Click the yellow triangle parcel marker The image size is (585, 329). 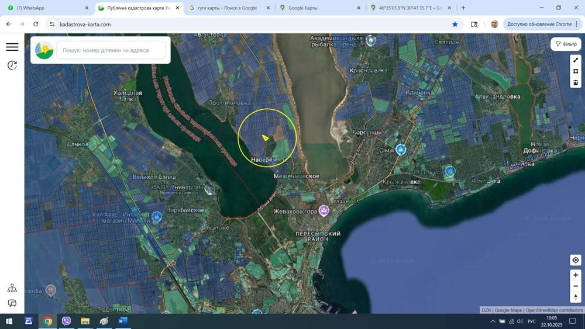(265, 138)
